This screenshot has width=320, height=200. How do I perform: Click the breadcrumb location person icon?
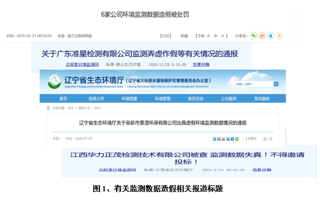click(49, 108)
